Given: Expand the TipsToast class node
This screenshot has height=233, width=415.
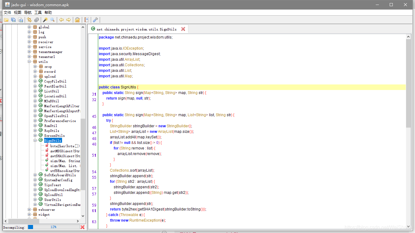Looking at the screenshot, I should pos(35,185).
